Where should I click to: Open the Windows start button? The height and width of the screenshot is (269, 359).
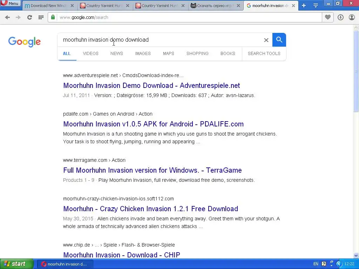17,264
